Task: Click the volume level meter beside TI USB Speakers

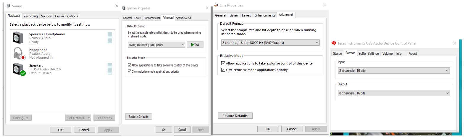Action: pos(110,69)
